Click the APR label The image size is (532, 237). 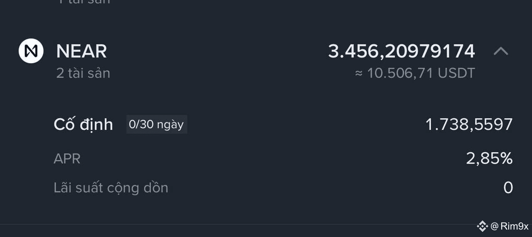(67, 159)
